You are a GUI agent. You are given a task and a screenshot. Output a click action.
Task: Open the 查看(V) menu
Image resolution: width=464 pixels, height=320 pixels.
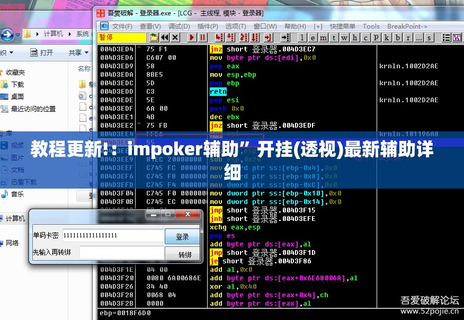[150, 26]
